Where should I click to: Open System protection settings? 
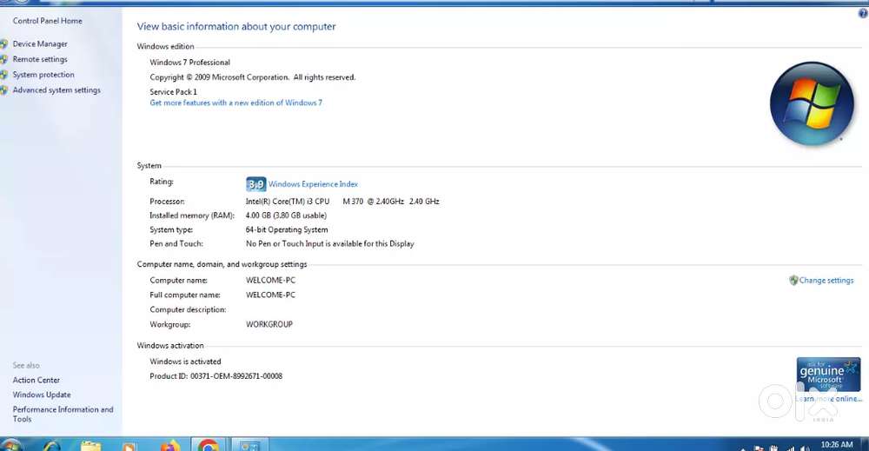point(43,75)
